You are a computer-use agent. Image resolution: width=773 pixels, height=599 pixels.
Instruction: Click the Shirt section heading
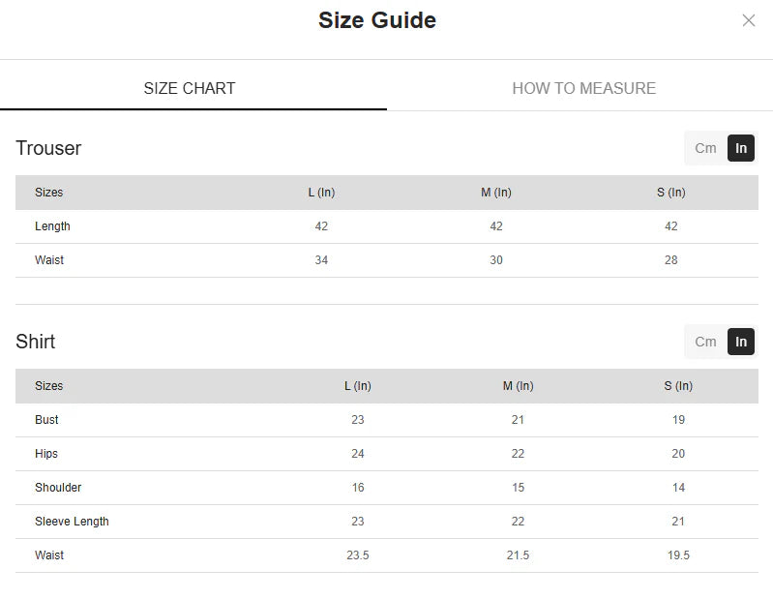36,342
